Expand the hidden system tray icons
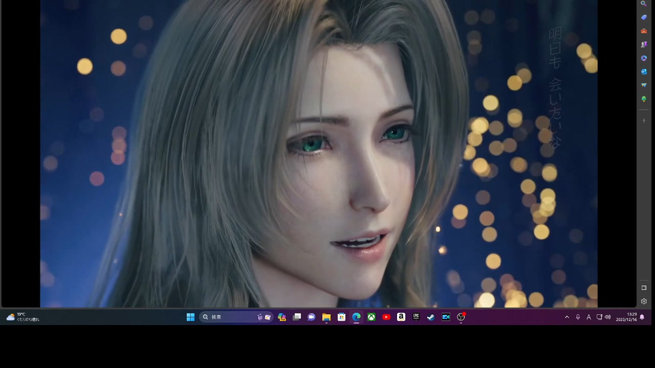 click(567, 317)
